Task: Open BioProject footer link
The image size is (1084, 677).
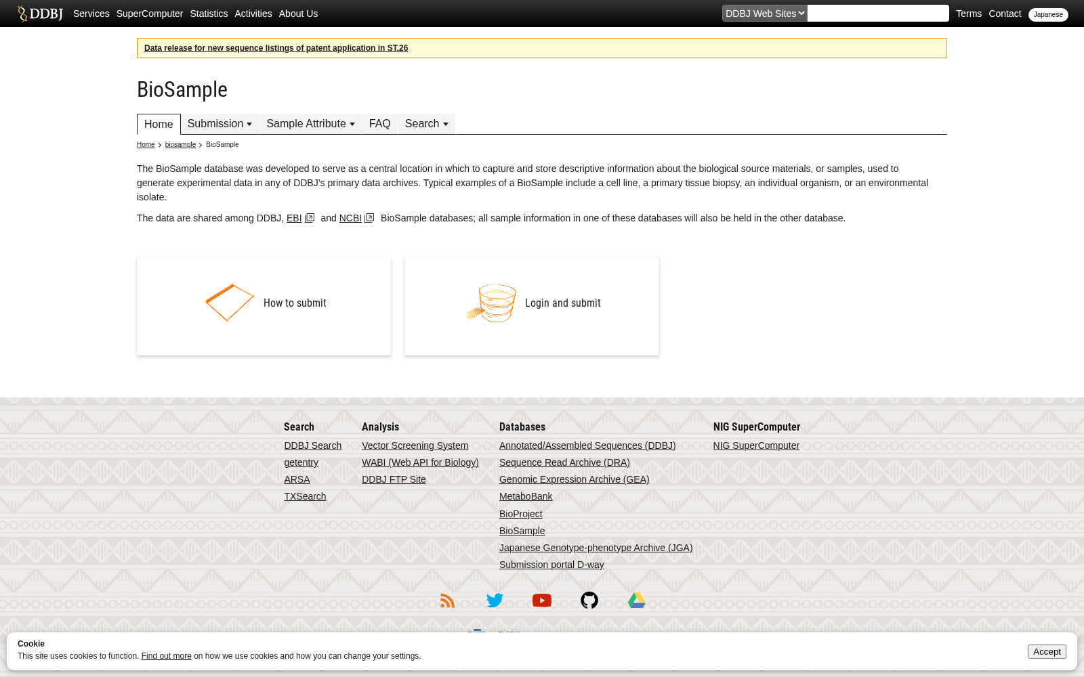Action: (x=521, y=514)
